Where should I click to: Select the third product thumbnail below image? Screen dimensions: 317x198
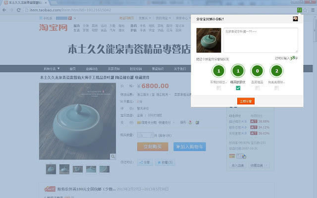point(78,169)
